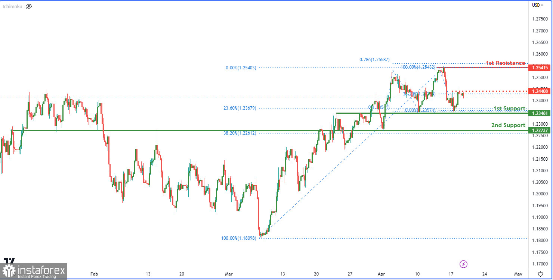Select the '1st Support' text label
The image size is (553, 280).
point(509,108)
